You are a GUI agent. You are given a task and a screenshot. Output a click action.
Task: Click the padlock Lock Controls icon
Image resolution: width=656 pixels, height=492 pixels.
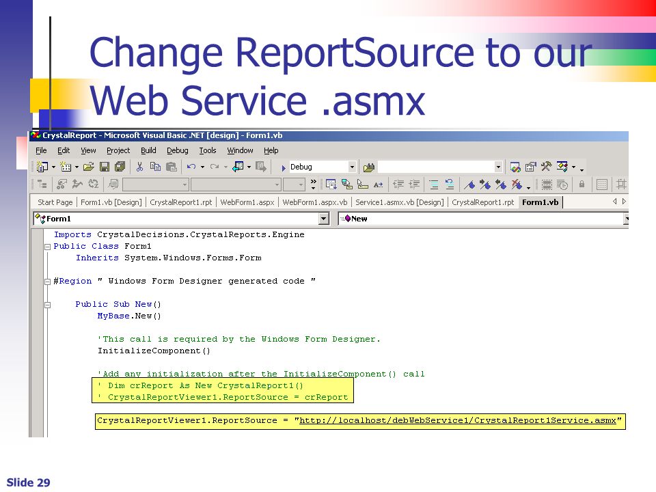582,184
